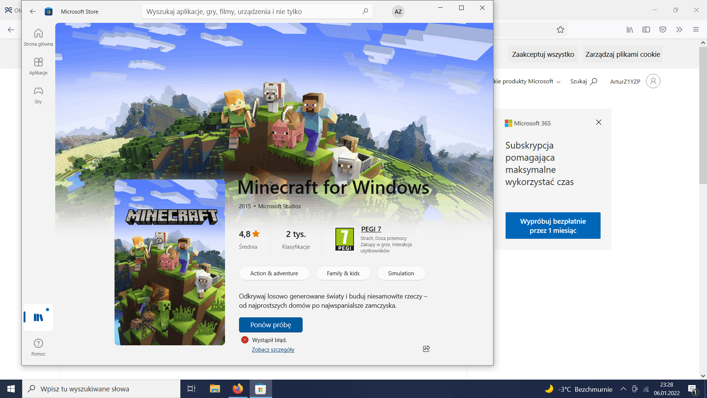707x398 pixels.
Task: Open the browser hamburger menu
Action: click(696, 29)
